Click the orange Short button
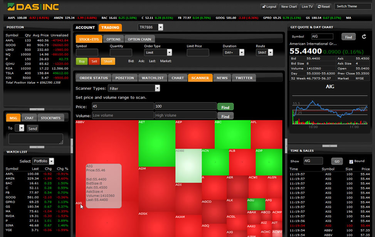This screenshot has width=375, height=237. pyautogui.click(x=108, y=61)
